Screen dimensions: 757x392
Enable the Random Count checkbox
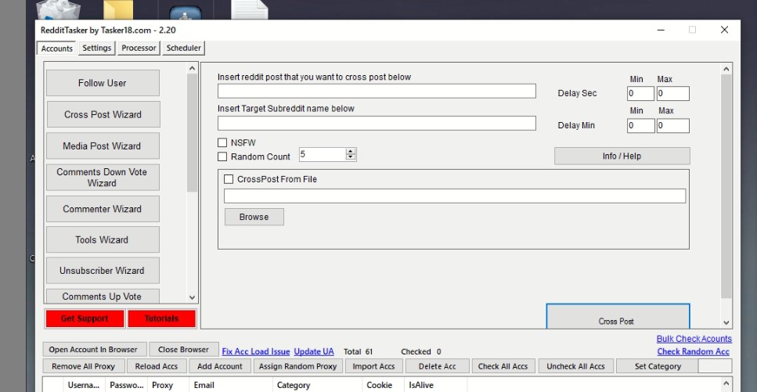(222, 157)
